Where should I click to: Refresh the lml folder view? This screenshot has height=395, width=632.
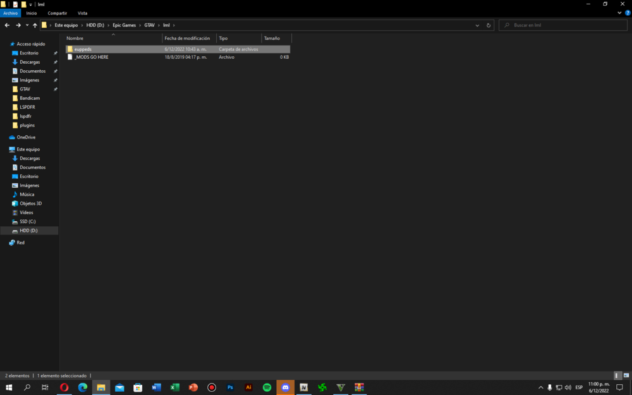pos(488,25)
